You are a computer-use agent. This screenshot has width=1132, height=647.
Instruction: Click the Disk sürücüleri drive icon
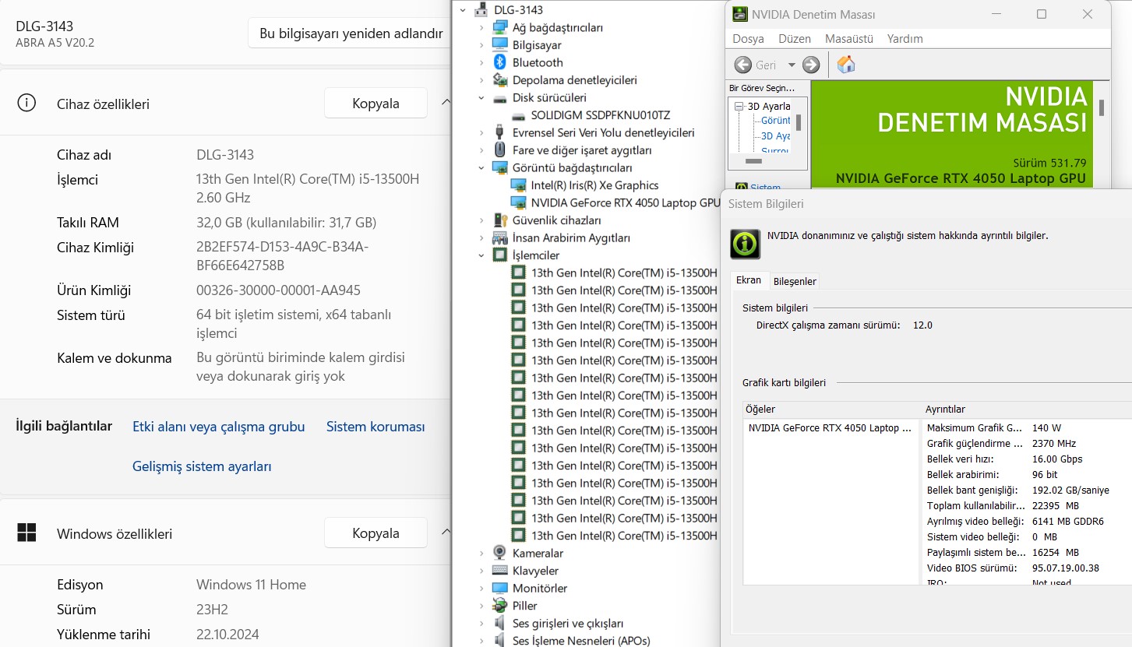499,98
